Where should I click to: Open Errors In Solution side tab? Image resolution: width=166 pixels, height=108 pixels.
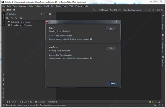point(163,22)
